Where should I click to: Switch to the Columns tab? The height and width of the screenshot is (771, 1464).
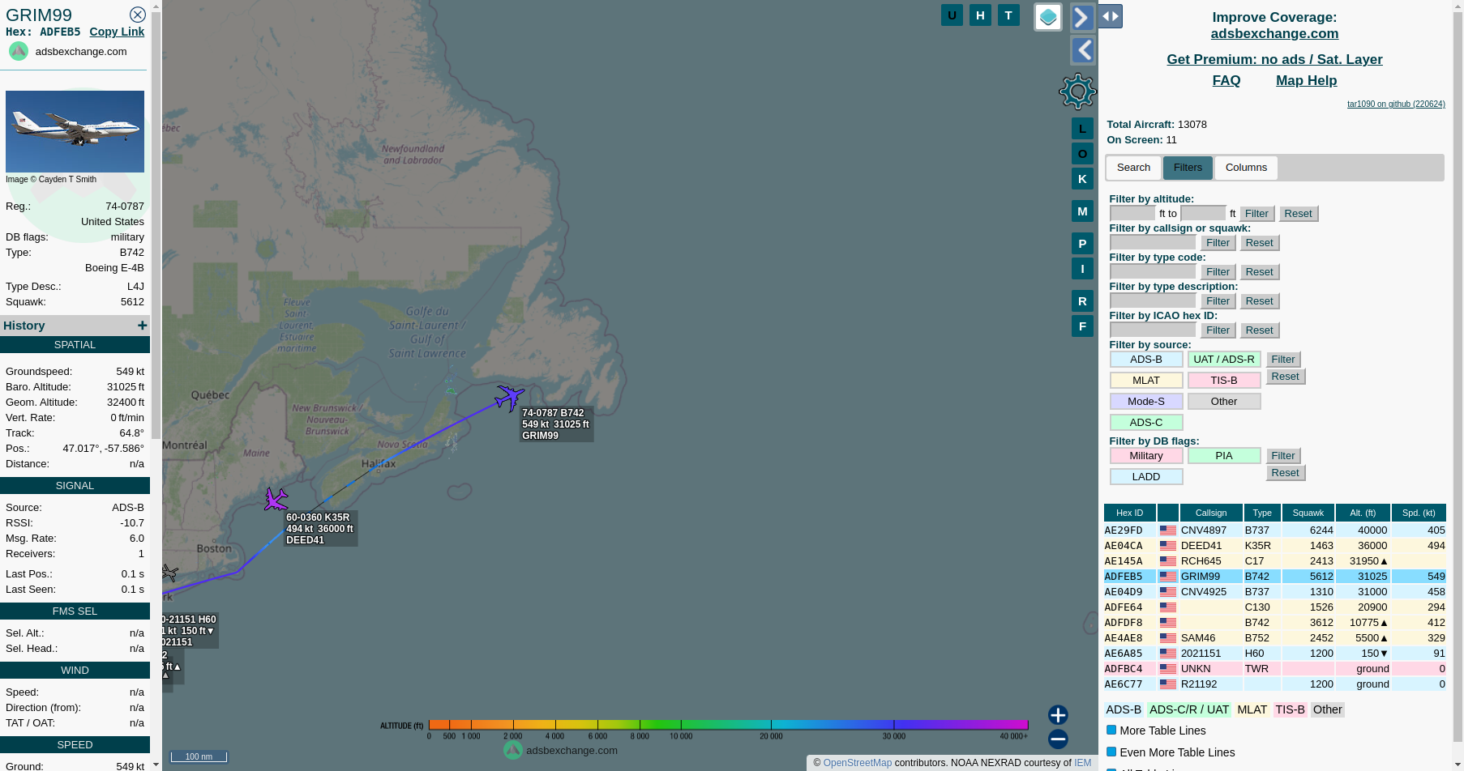pyautogui.click(x=1246, y=168)
